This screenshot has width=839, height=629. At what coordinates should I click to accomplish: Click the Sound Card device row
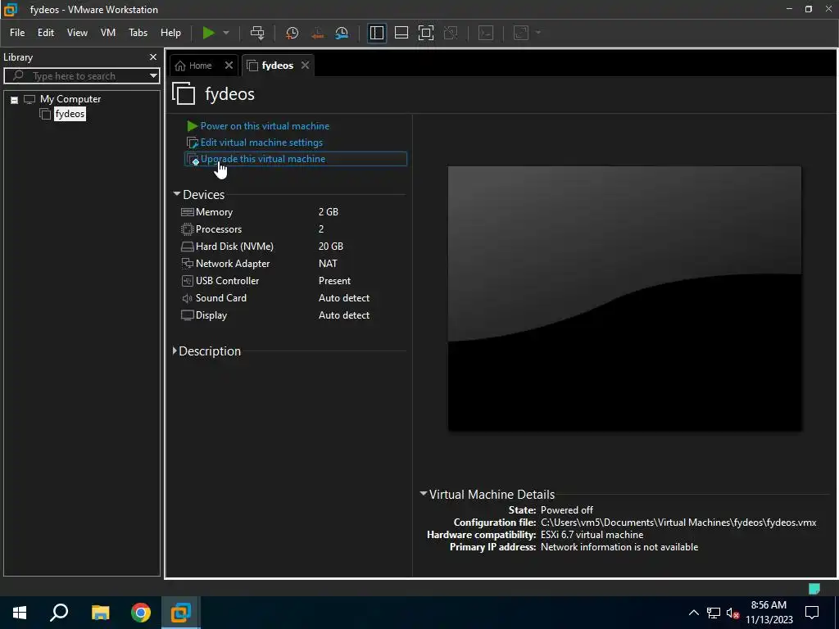pos(293,298)
